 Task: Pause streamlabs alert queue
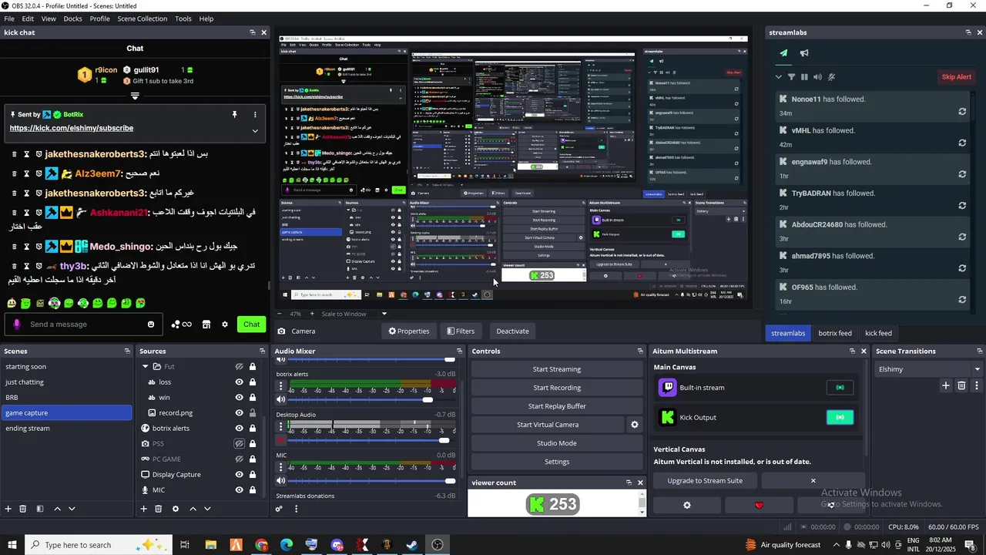pos(804,77)
